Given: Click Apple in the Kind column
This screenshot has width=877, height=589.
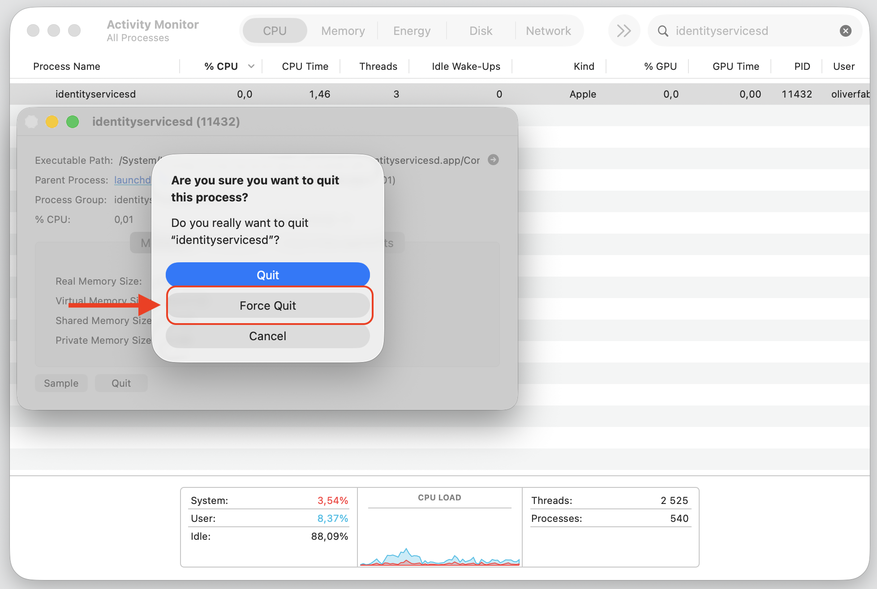Looking at the screenshot, I should (583, 94).
